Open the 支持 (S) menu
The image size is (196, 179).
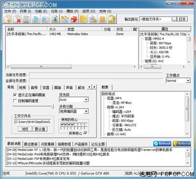(105, 11)
